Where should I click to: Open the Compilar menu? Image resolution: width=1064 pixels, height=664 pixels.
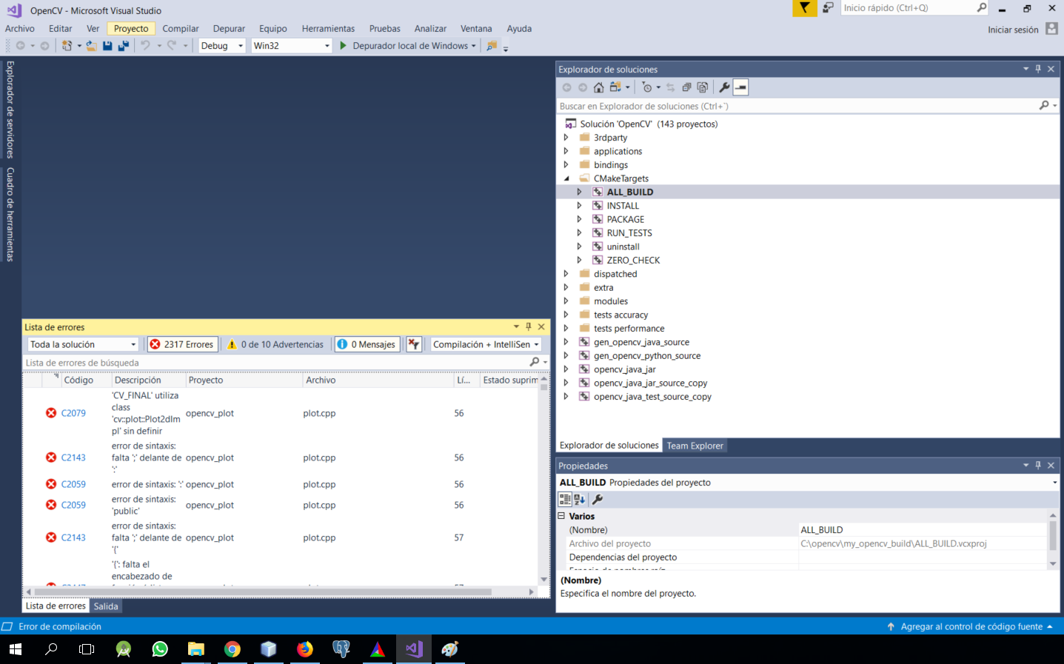tap(181, 28)
